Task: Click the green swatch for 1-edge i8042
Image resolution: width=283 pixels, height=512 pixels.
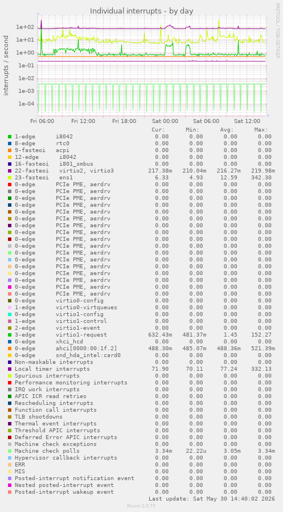Action: [10, 137]
